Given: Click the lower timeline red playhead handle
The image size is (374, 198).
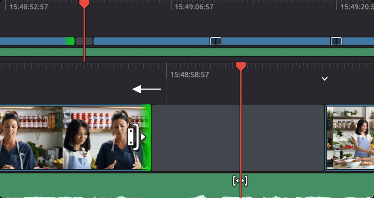Looking at the screenshot, I should (241, 67).
